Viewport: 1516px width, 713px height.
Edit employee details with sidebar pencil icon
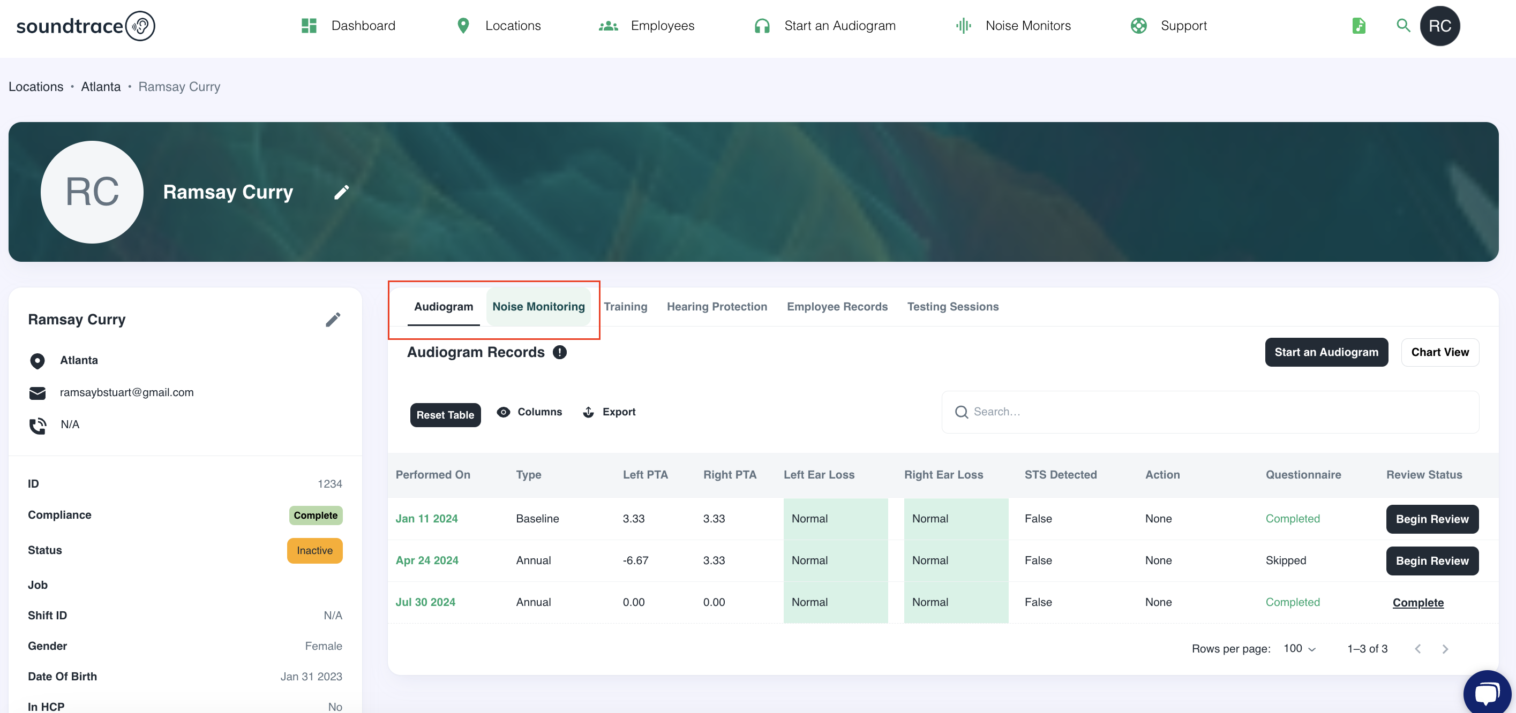click(x=333, y=320)
